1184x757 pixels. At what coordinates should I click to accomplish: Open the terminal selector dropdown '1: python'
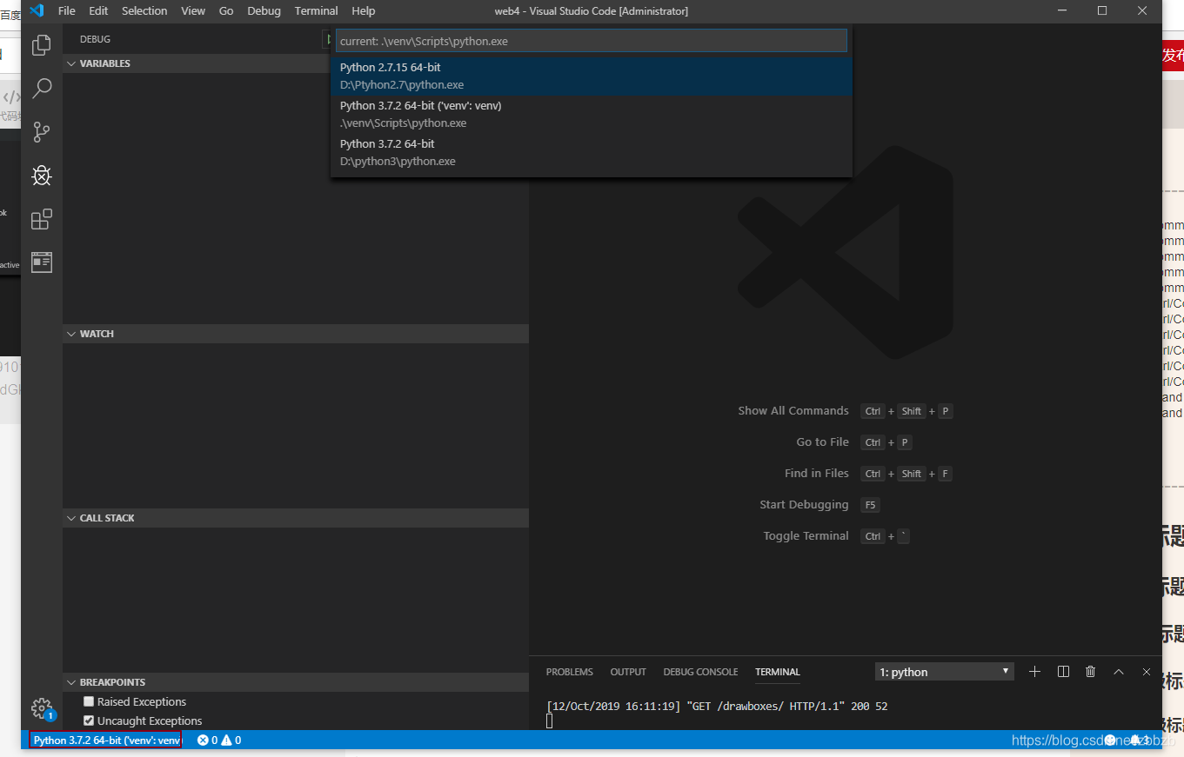point(945,672)
